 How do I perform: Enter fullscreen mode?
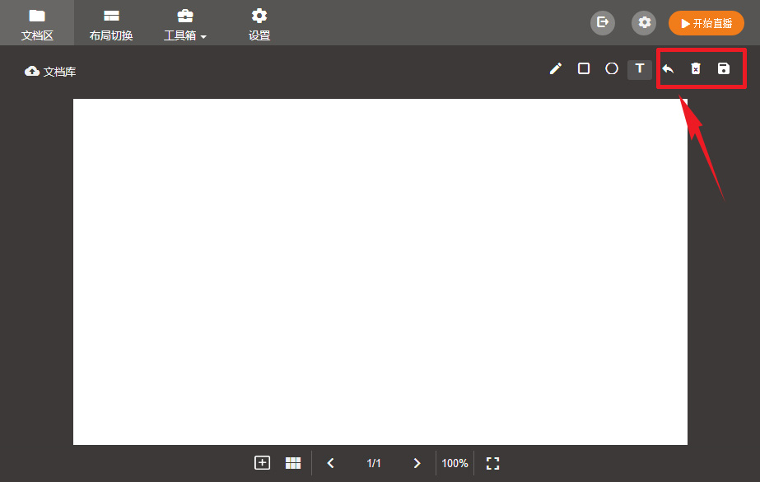(x=492, y=463)
